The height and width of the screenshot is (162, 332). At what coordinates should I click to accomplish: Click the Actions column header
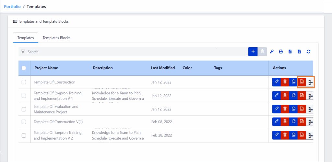tap(279, 68)
